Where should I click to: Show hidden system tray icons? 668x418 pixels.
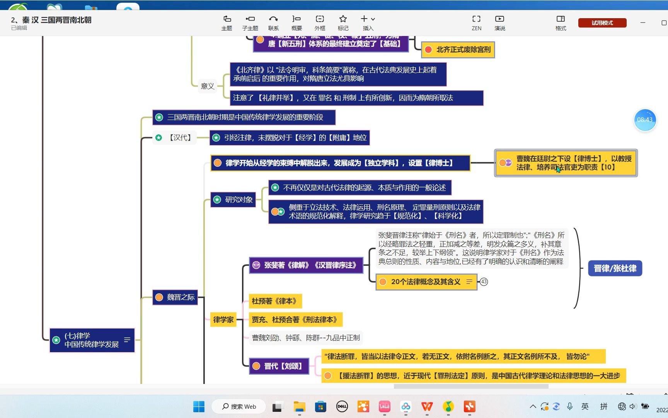(533, 406)
